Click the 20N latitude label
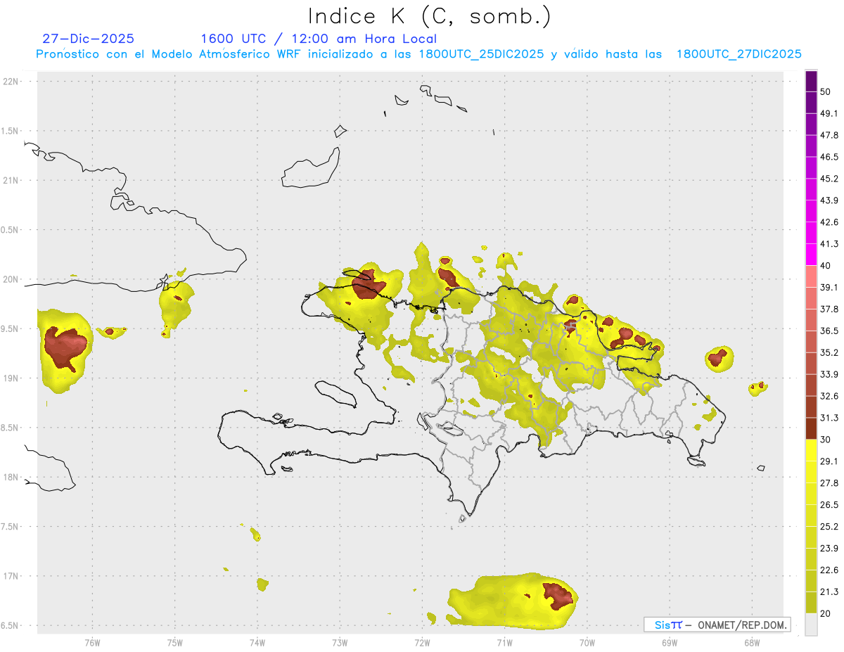 point(12,279)
